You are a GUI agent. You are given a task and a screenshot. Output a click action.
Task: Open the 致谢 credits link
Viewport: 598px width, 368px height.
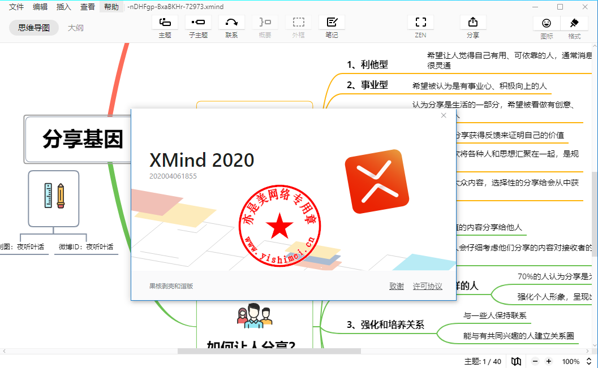pos(397,286)
